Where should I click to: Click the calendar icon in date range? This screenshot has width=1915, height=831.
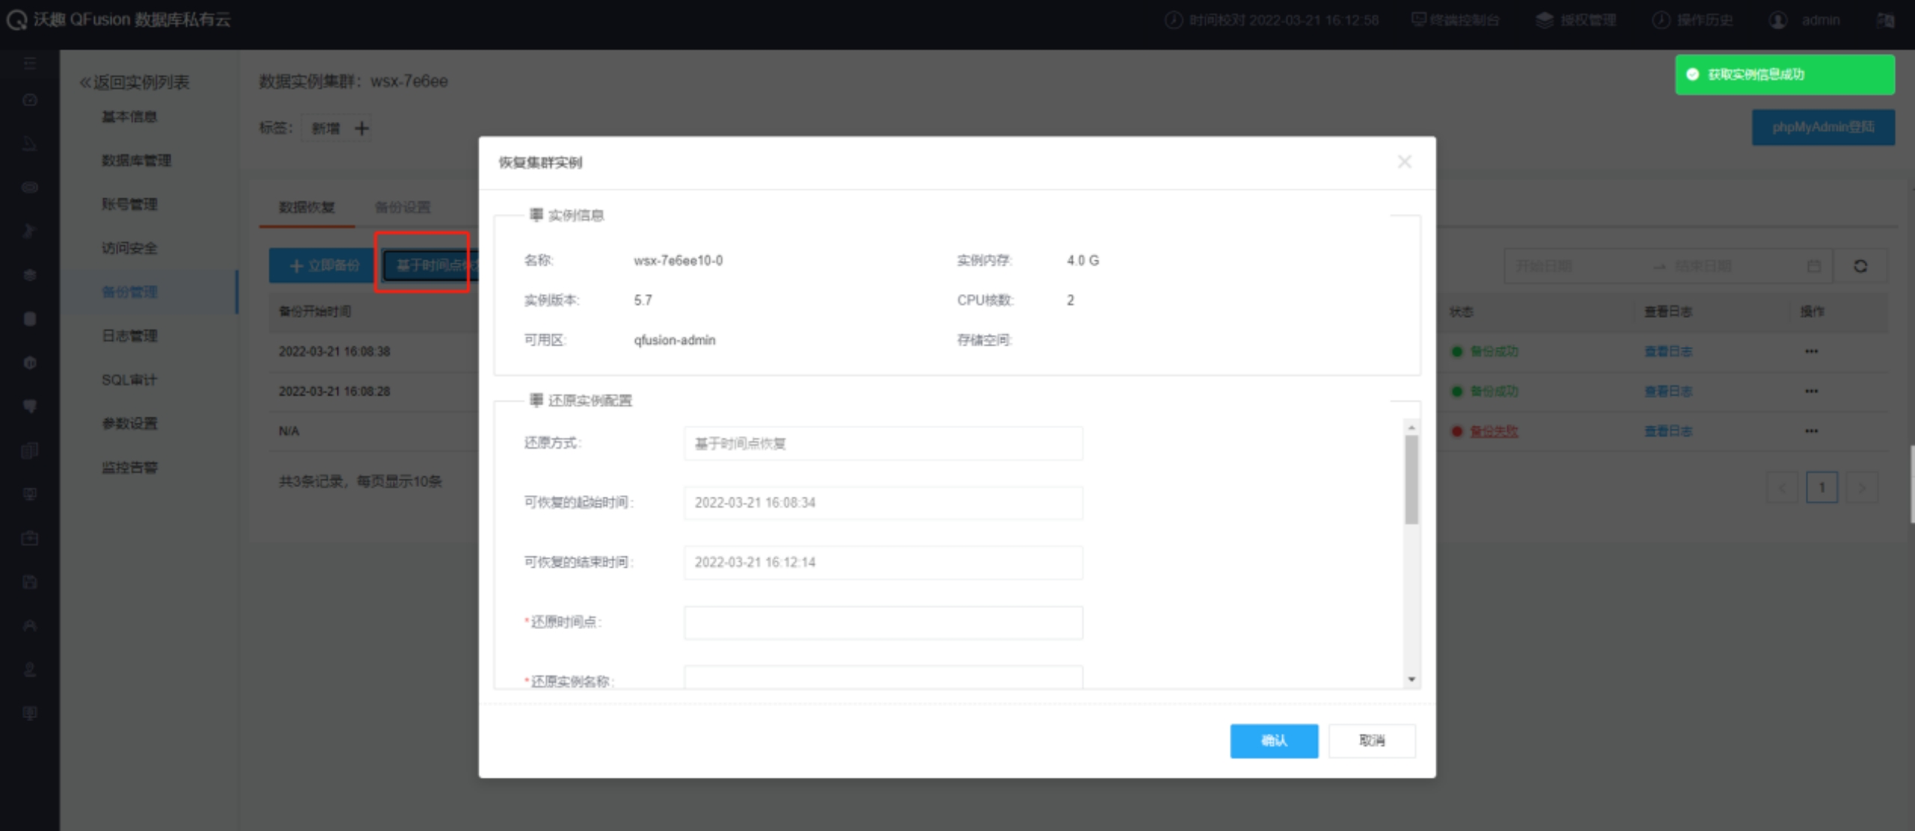tap(1814, 266)
